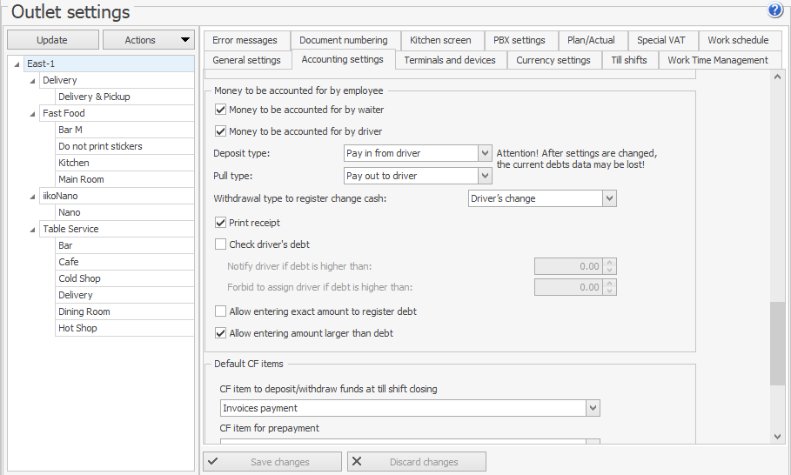Screen dimensions: 791x475
Task: Uncheck Money to be accounted for by waiter
Action: tap(220, 110)
